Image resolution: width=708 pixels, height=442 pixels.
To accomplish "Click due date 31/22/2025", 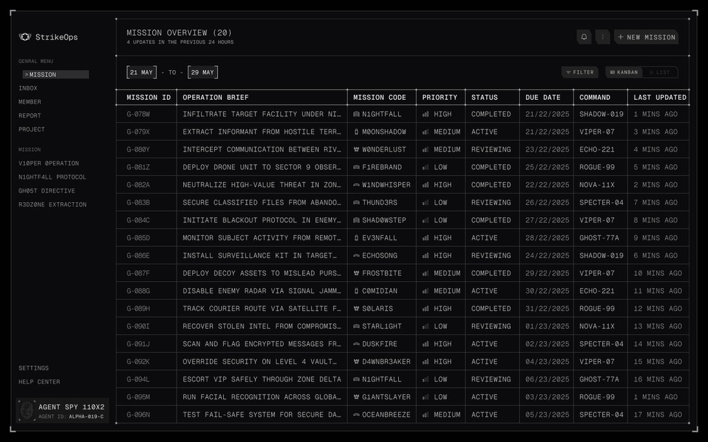I will click(x=547, y=309).
